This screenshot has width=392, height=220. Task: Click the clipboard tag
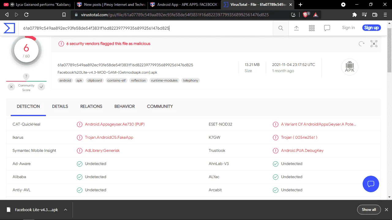(x=95, y=80)
